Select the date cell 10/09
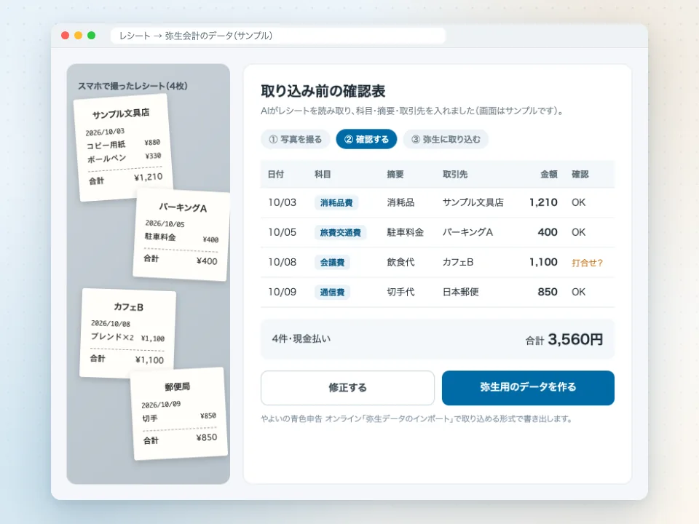Image resolution: width=699 pixels, height=524 pixels. tap(282, 292)
